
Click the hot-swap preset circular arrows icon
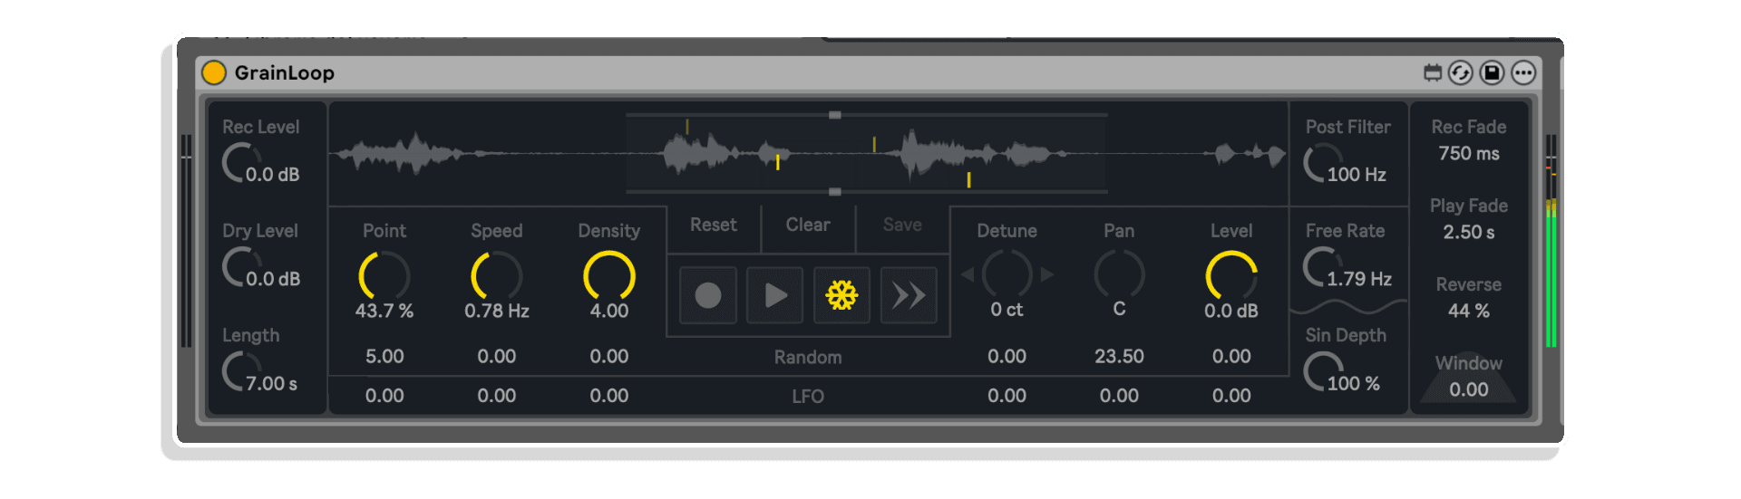click(1460, 72)
